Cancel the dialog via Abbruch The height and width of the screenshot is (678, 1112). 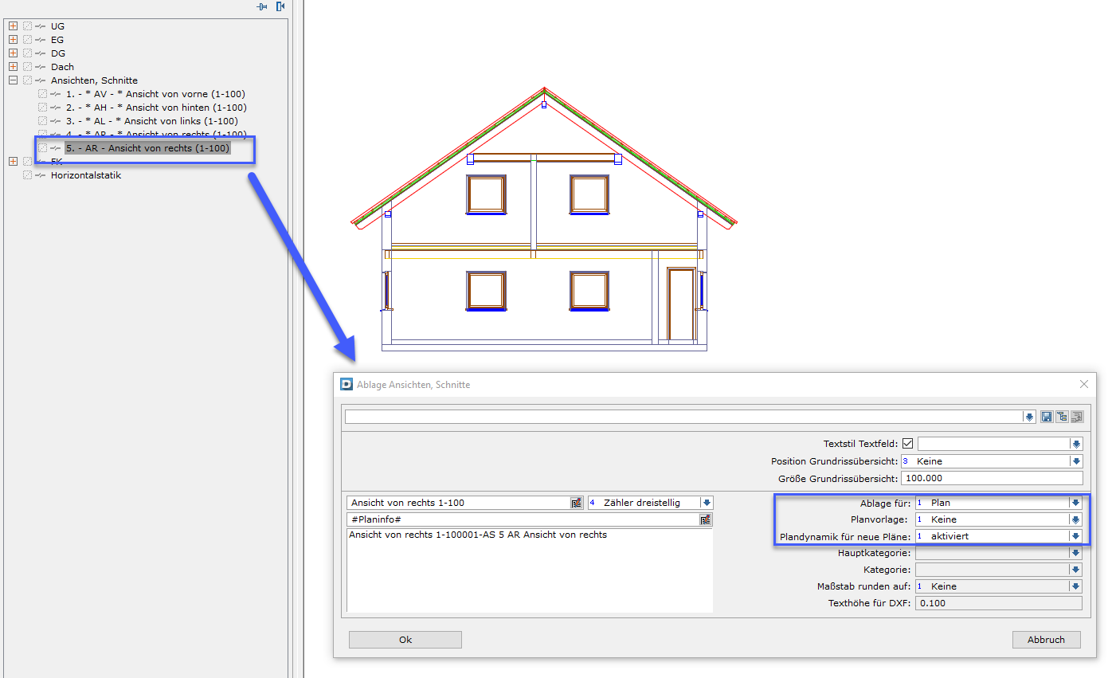[x=1046, y=639]
